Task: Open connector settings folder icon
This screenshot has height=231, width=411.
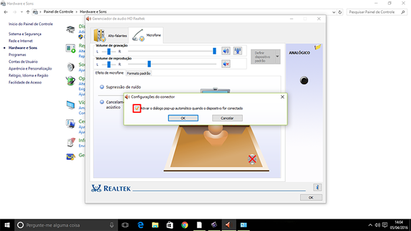Action: pos(318,47)
